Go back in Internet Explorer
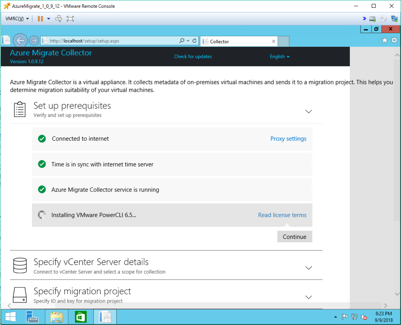401x325 pixels. pyautogui.click(x=20, y=40)
